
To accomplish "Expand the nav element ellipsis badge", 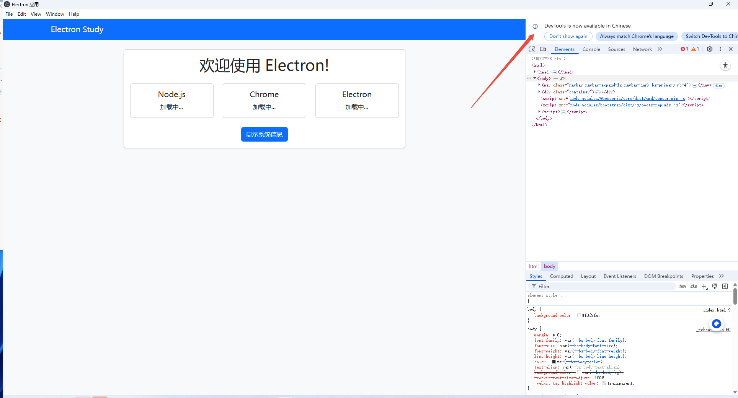I will 694,85.
